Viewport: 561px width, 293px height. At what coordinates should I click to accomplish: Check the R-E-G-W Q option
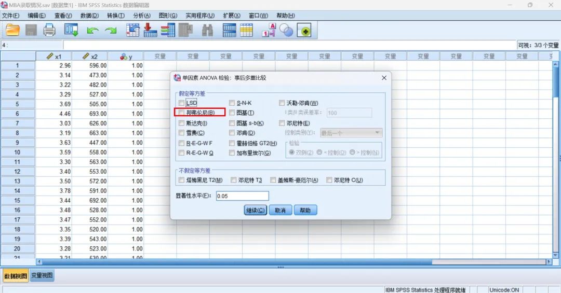(181, 153)
